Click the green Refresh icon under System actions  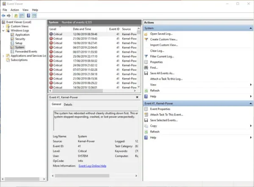146,91
